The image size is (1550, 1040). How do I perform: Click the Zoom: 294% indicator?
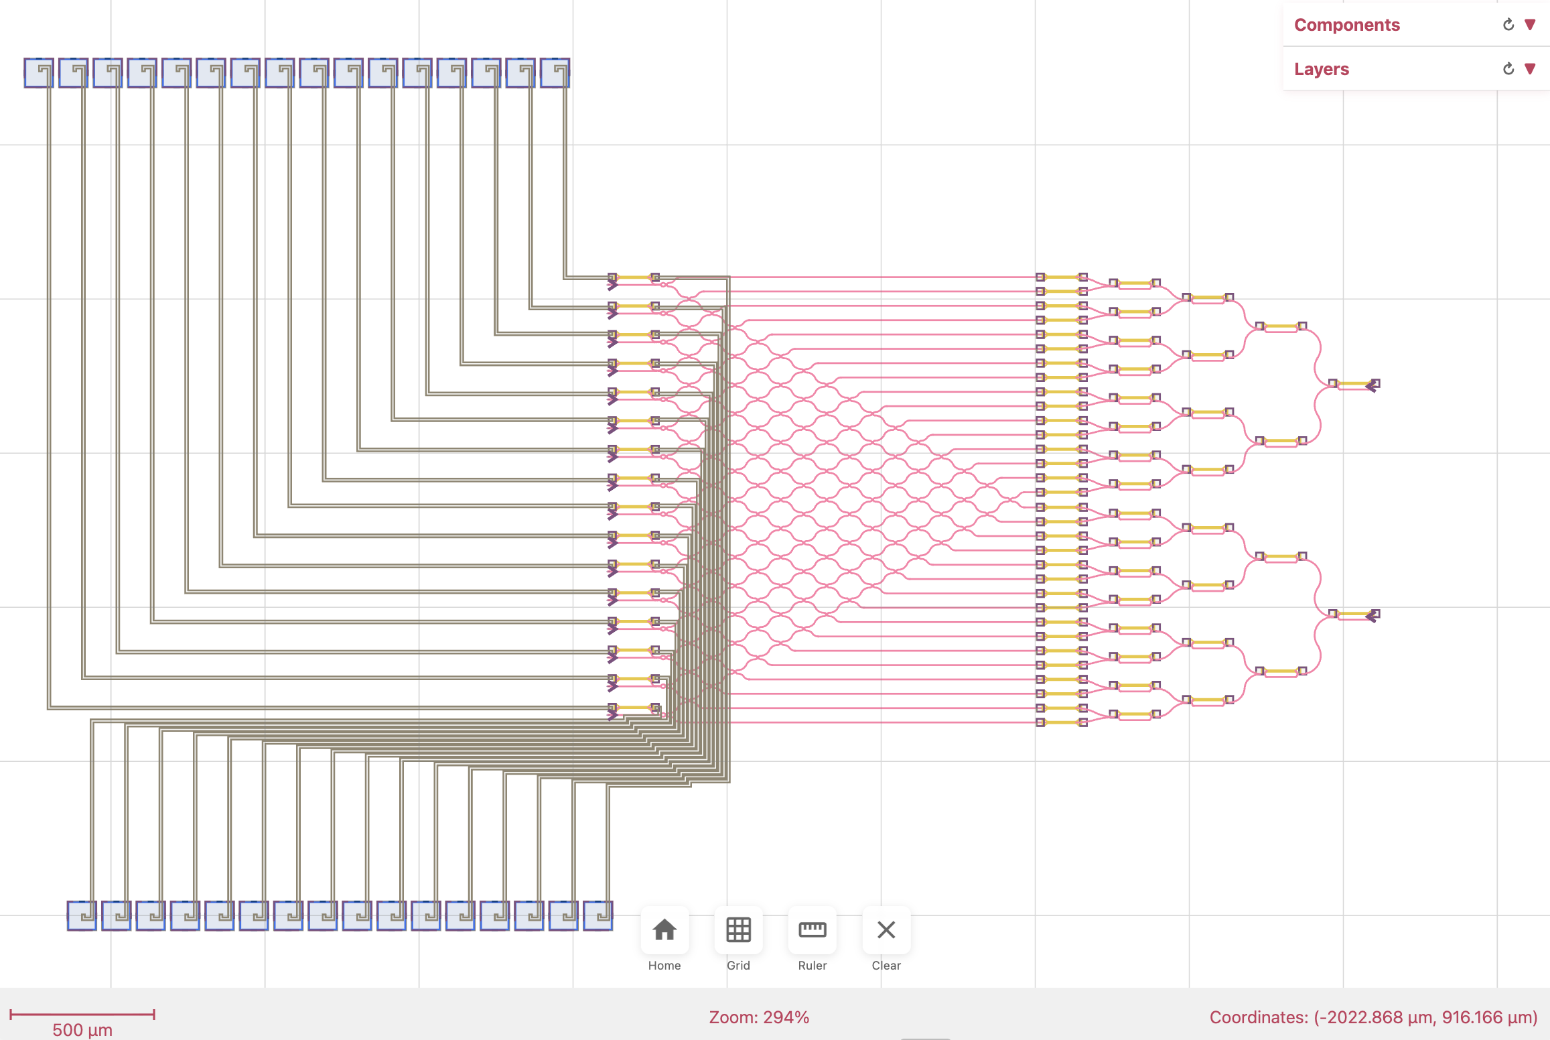pyautogui.click(x=759, y=1017)
